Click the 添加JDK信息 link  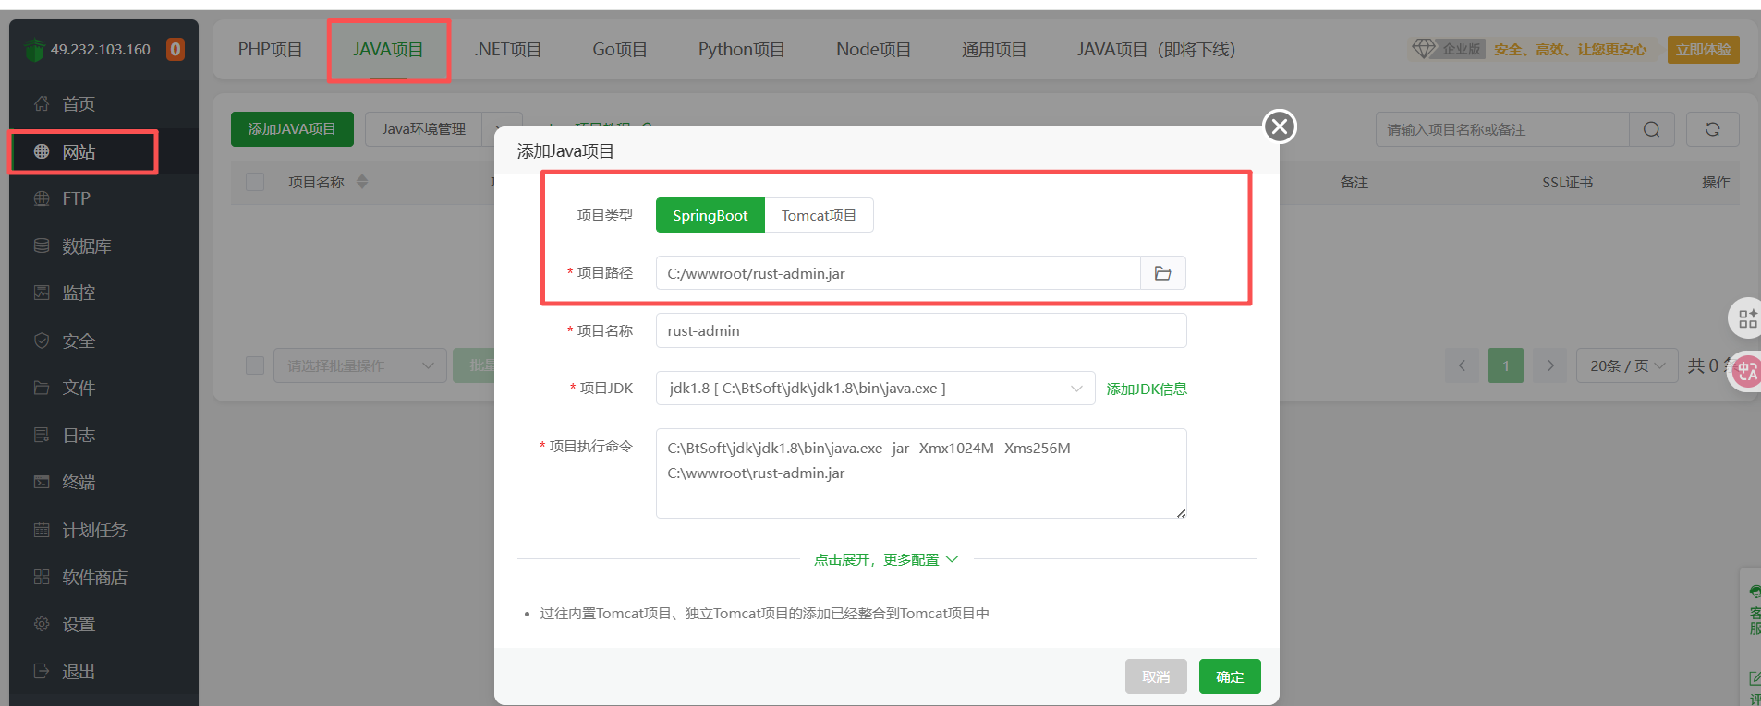1147,389
